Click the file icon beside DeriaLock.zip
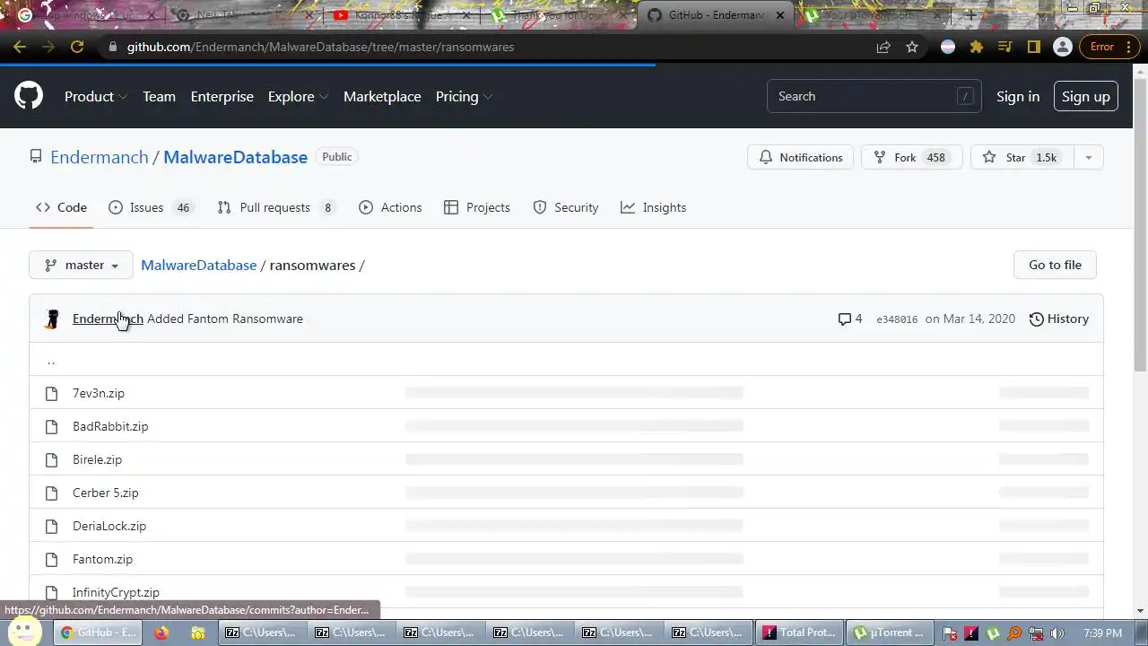This screenshot has height=646, width=1148. click(52, 526)
